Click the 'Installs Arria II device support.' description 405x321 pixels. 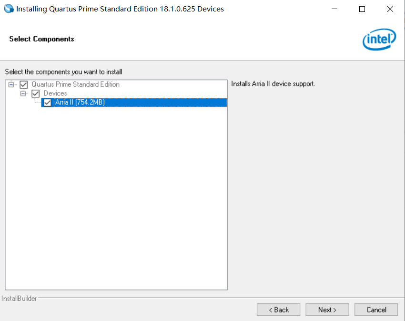point(273,84)
